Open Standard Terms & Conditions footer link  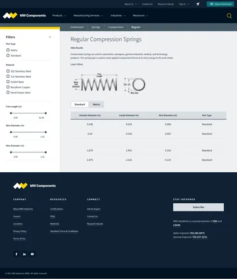[64, 232]
